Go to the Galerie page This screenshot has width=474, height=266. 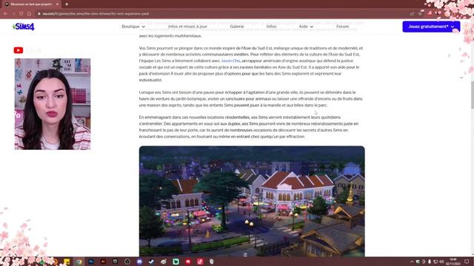(237, 27)
